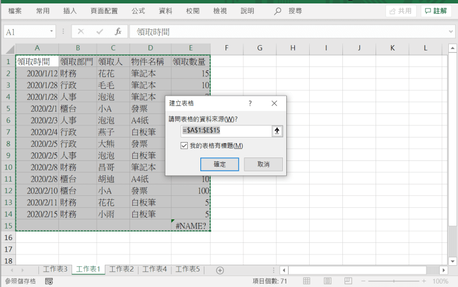Image resolution: width=458 pixels, height=287 pixels.
Task: Open the 說明 ribbon tab
Action: pos(247,11)
